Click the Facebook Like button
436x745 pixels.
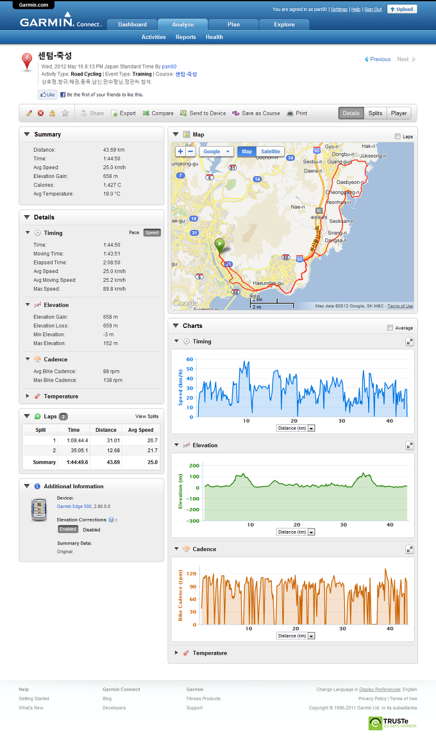[x=47, y=95]
